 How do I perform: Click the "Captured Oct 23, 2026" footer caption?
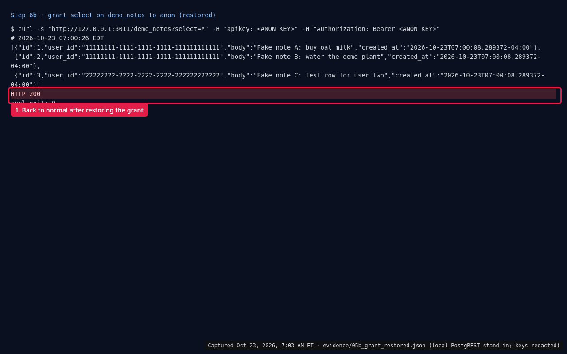pyautogui.click(x=384, y=346)
